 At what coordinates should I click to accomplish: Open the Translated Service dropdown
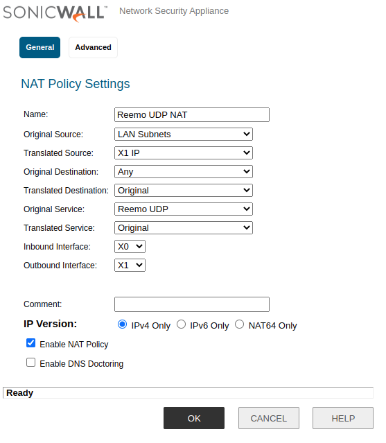coord(184,227)
